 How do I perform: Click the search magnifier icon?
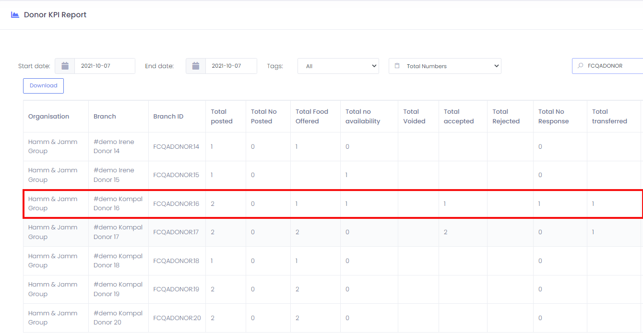coord(581,66)
